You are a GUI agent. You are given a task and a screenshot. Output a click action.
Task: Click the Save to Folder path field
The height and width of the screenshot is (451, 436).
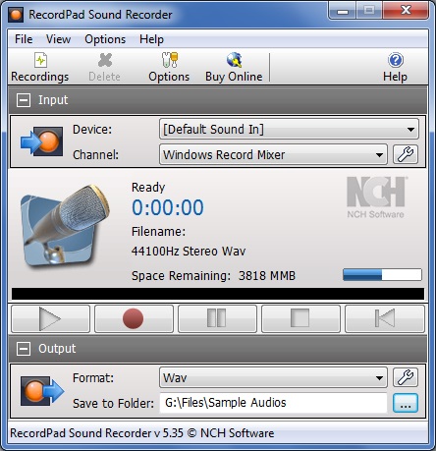pyautogui.click(x=273, y=403)
